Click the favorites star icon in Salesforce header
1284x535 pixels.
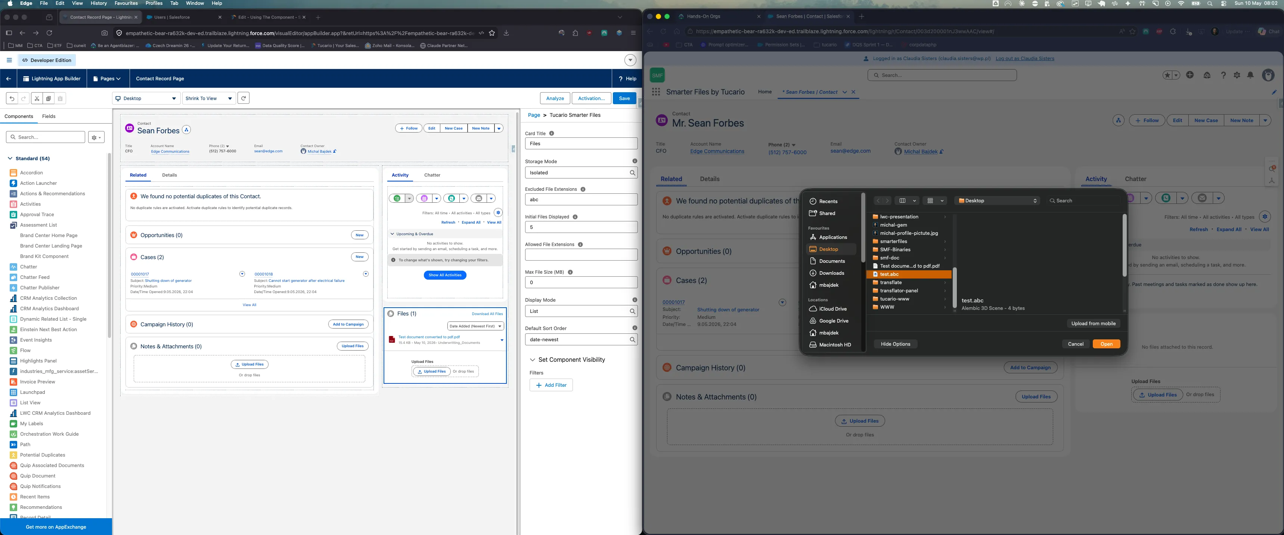1167,75
